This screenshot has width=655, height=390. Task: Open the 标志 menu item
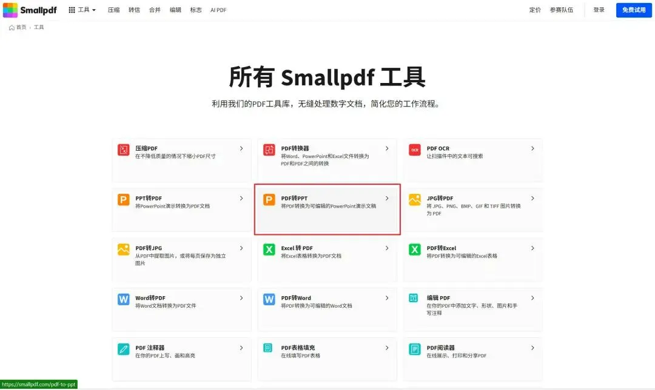tap(196, 10)
